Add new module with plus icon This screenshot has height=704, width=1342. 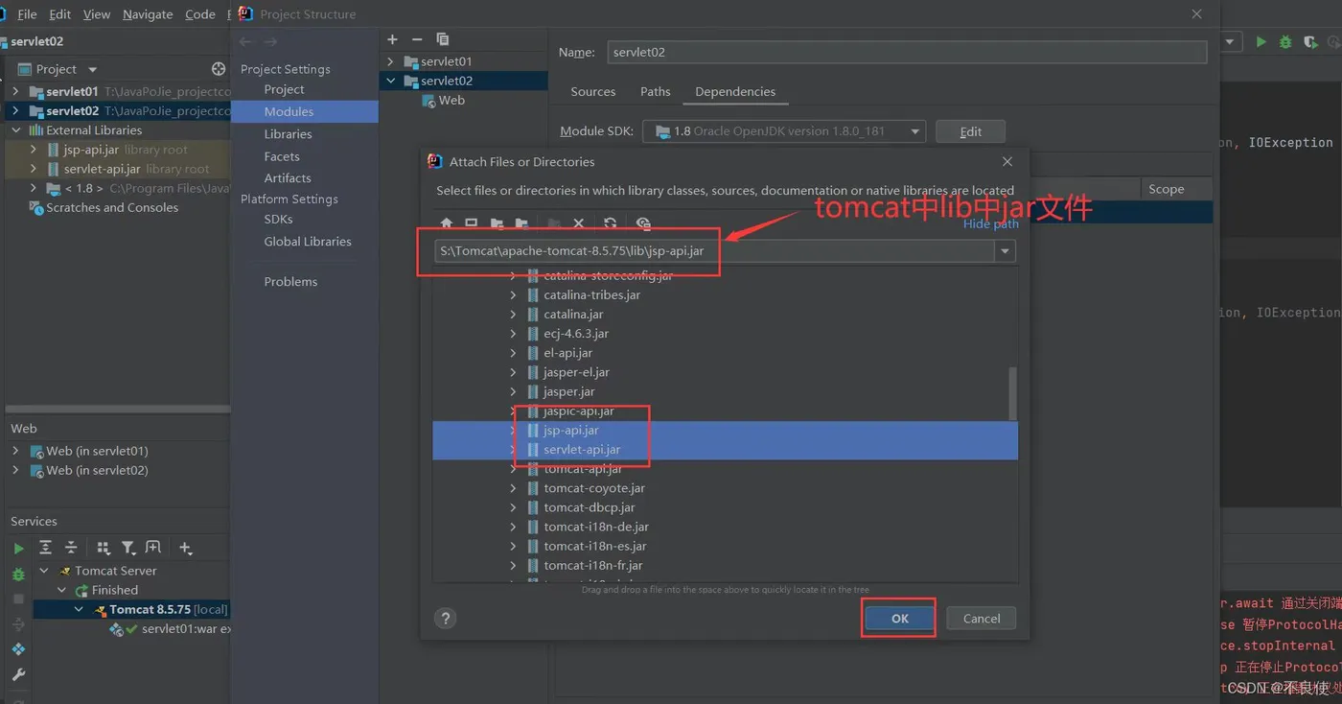coord(392,39)
